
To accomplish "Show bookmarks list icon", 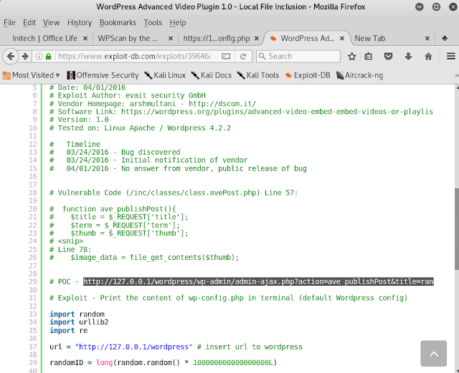I will 368,56.
